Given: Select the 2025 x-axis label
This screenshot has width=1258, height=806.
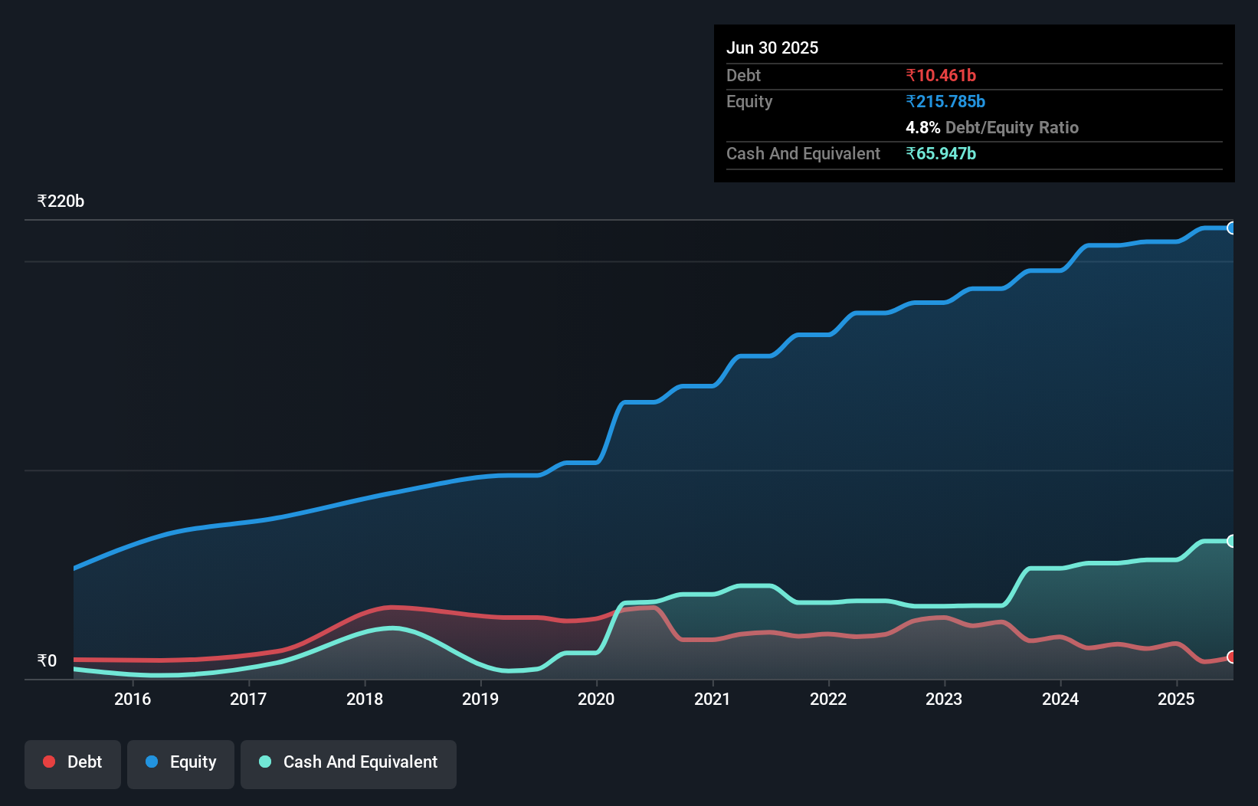Looking at the screenshot, I should (x=1176, y=699).
